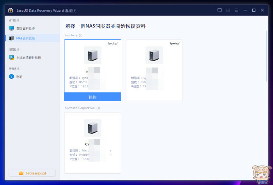Click the computer monitor icon for 電腦資料救援
The image size is (273, 185).
pyautogui.click(x=11, y=28)
